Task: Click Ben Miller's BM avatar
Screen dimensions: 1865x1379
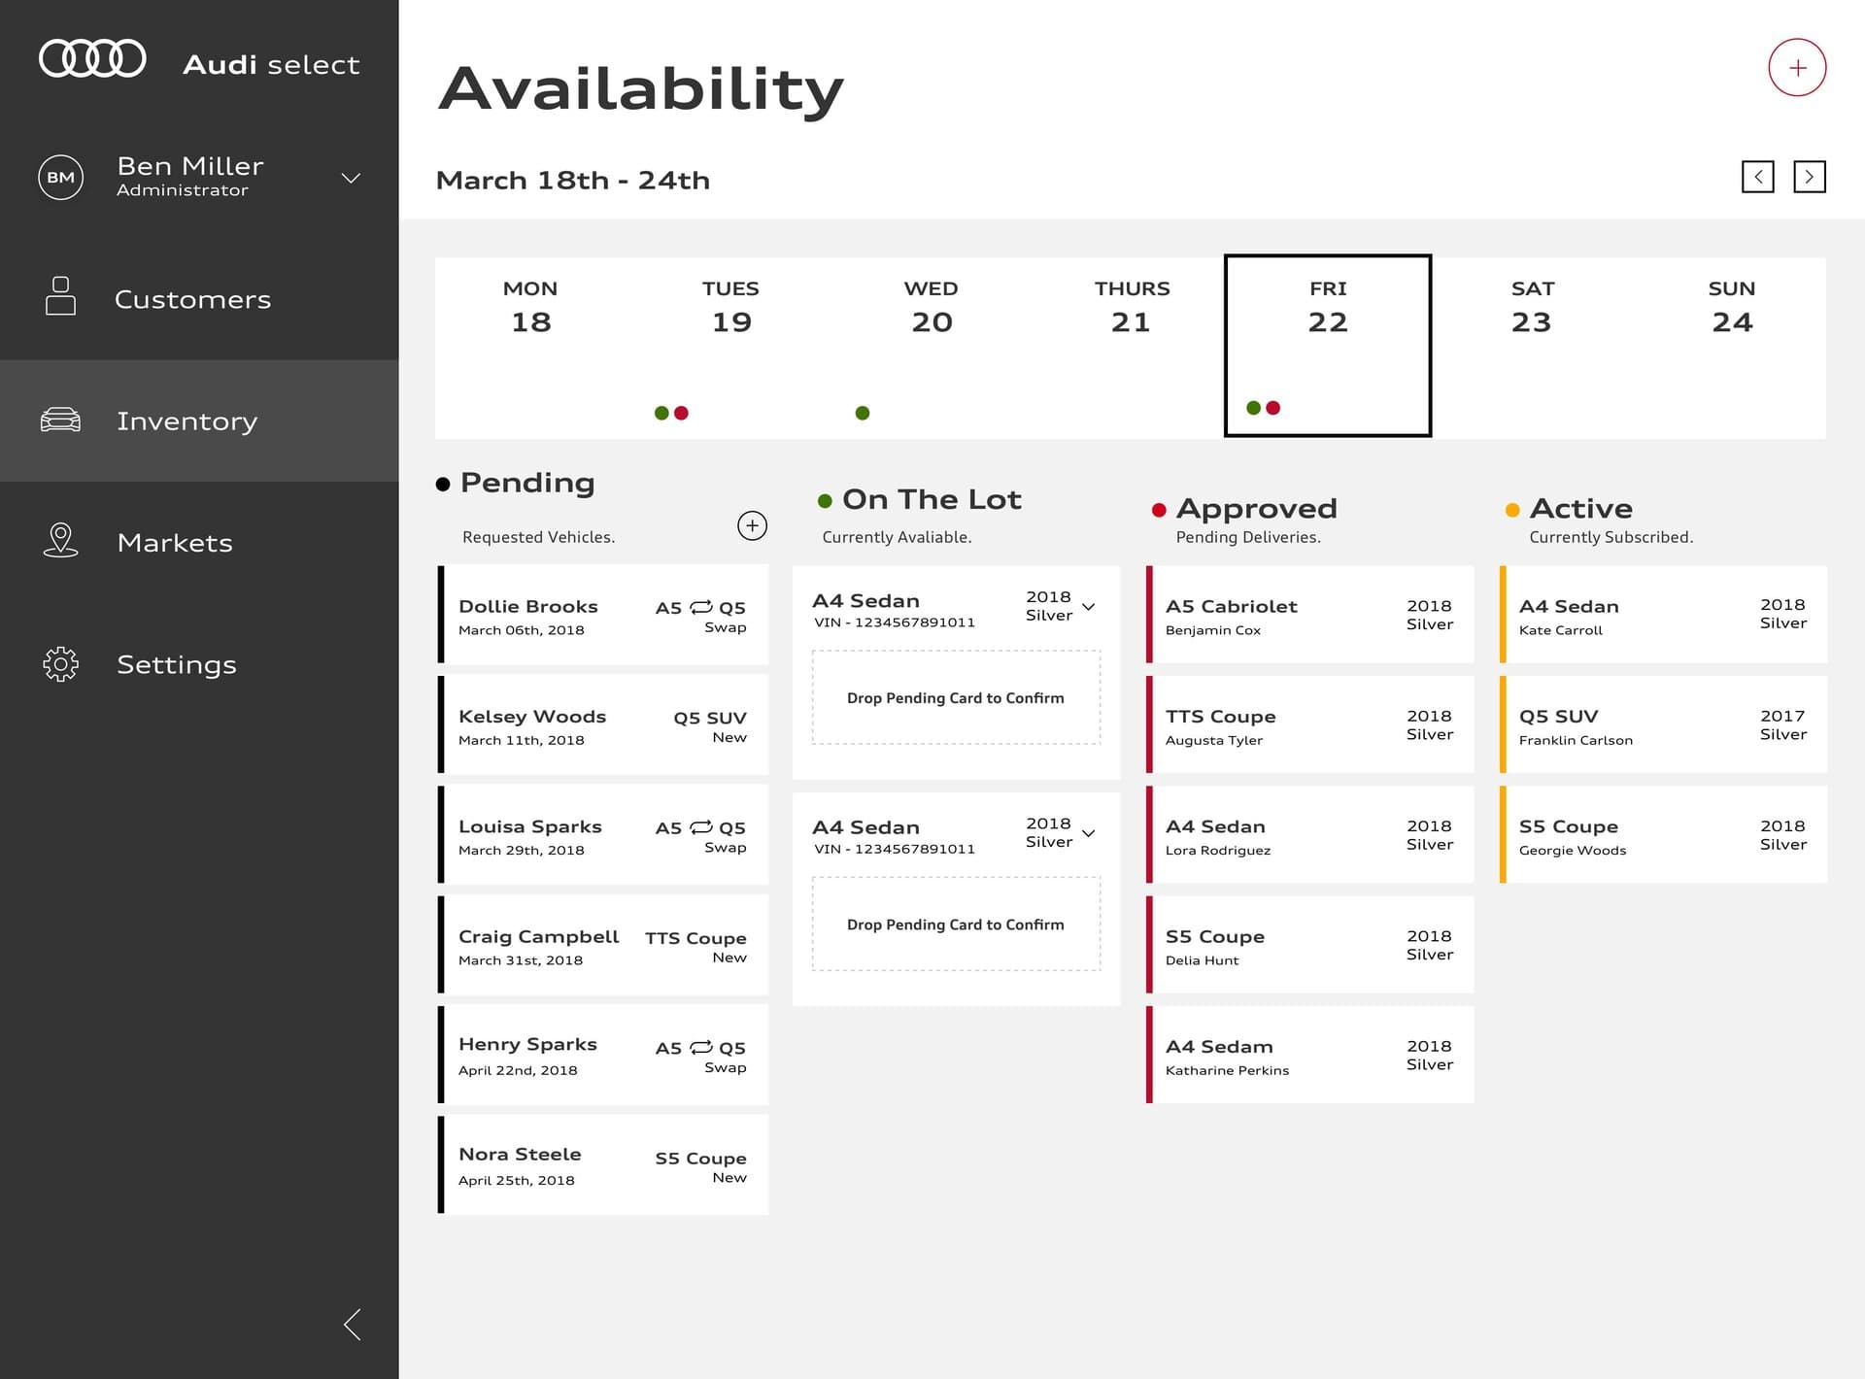Action: pos(60,177)
